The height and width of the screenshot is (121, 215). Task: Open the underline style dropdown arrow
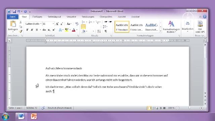point(40,30)
